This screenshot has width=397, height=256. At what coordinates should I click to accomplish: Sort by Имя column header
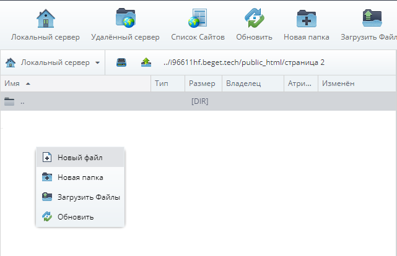pos(76,83)
